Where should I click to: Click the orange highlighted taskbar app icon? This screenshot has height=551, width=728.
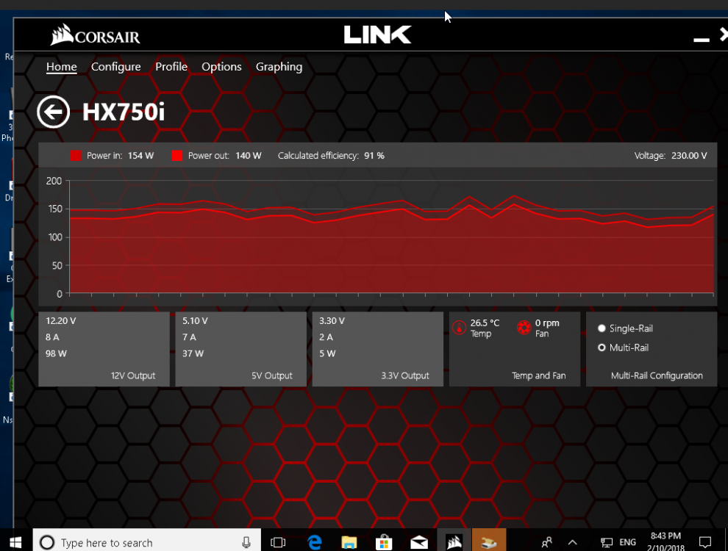pyautogui.click(x=489, y=541)
